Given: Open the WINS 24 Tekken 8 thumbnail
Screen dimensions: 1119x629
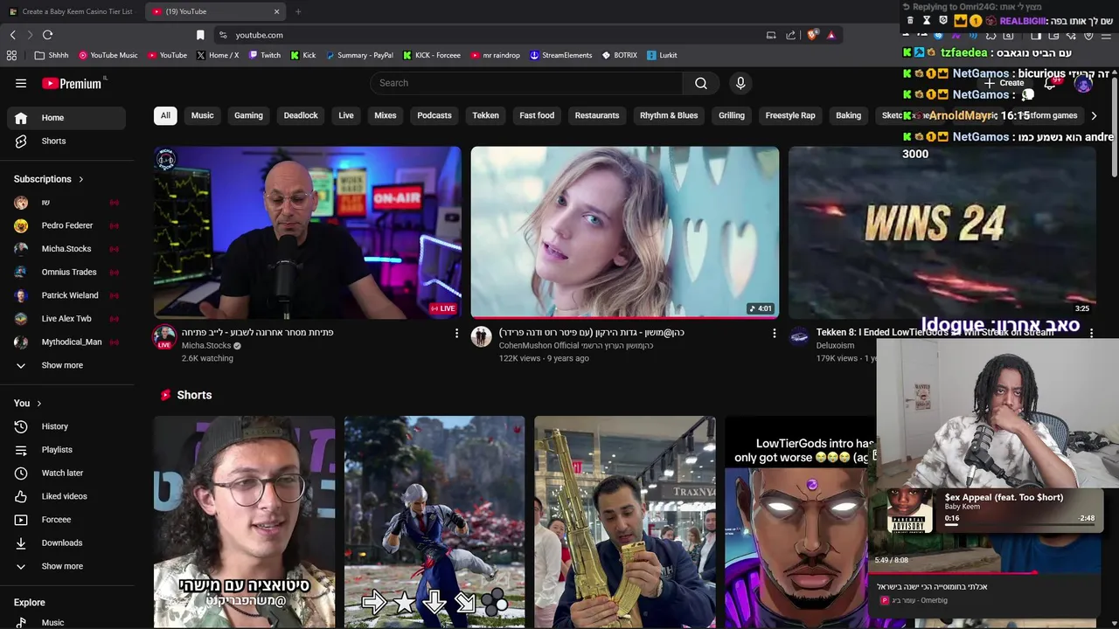Looking at the screenshot, I should pyautogui.click(x=942, y=232).
